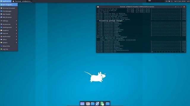The height and width of the screenshot is (106, 190).
Task: Click the Development category icon
Action: (x=1, y=27)
